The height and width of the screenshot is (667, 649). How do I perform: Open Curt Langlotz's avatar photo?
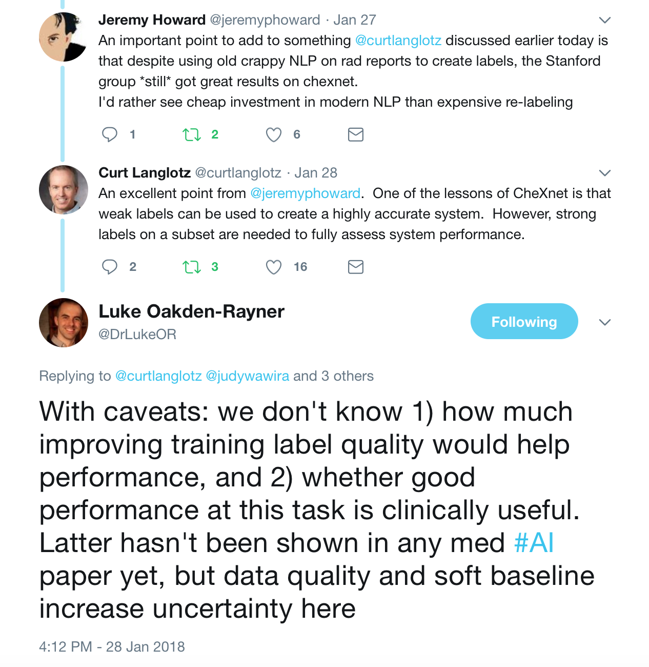click(x=64, y=190)
